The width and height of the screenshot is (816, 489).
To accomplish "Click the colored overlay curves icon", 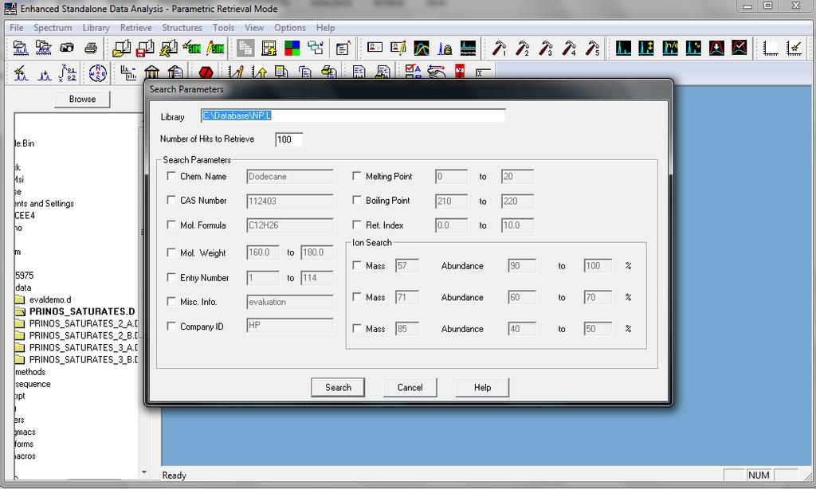I will pyautogui.click(x=422, y=49).
